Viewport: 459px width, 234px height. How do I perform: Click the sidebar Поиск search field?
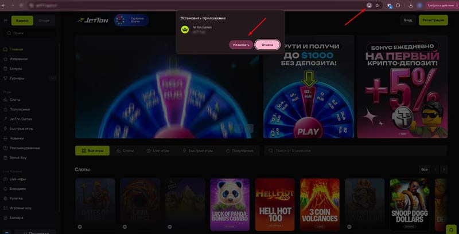pyautogui.click(x=29, y=33)
